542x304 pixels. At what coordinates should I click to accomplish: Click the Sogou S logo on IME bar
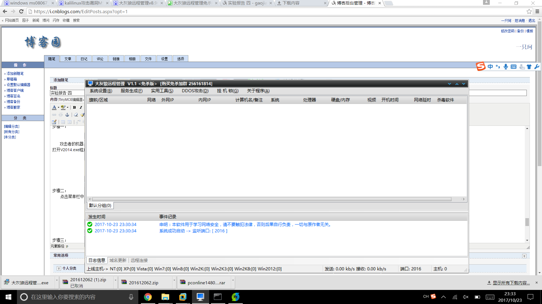tap(481, 67)
